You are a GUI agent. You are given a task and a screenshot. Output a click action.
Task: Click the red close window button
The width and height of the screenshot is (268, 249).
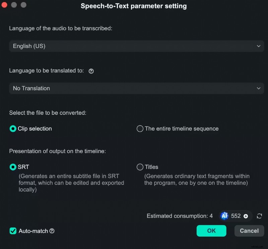[4, 5]
